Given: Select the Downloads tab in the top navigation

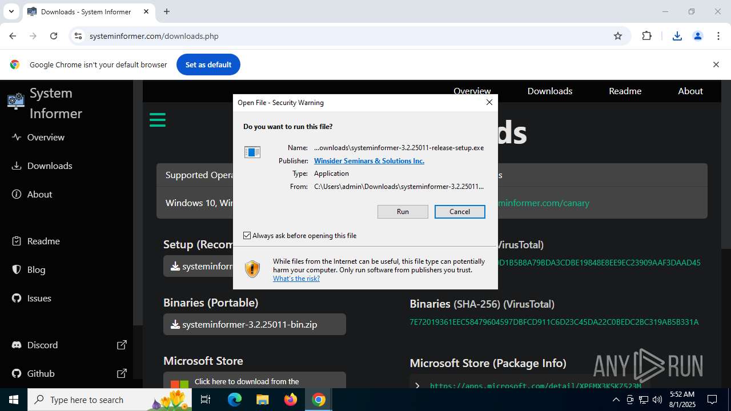Looking at the screenshot, I should point(550,91).
